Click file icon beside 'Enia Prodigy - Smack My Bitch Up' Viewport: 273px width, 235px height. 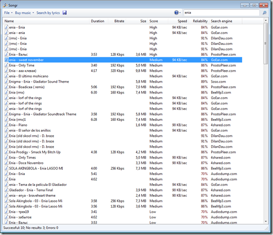[x=6, y=152]
